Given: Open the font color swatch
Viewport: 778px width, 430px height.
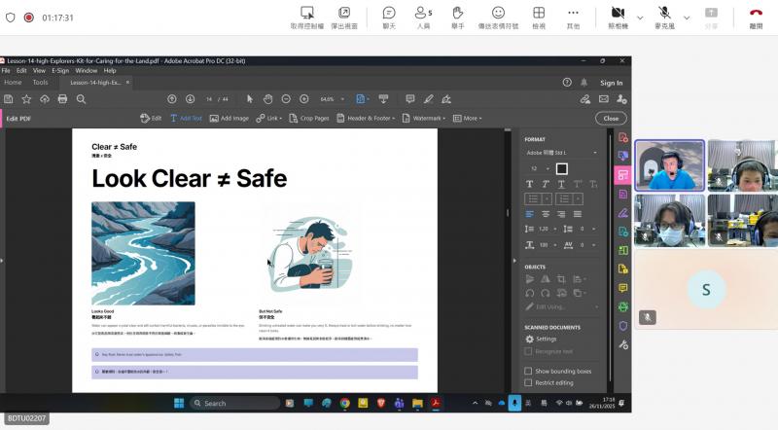Looking at the screenshot, I should 561,168.
